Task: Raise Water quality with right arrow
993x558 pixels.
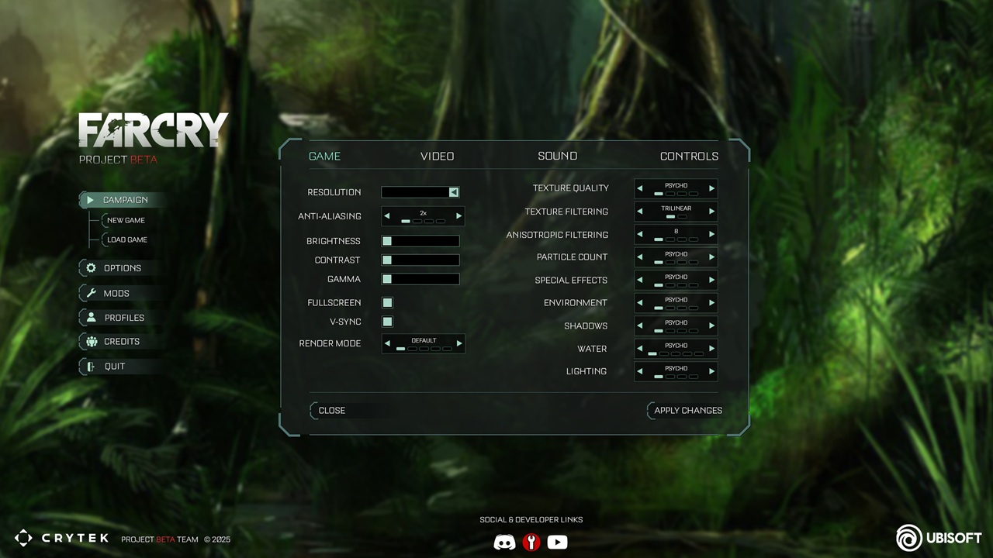Action: point(711,349)
